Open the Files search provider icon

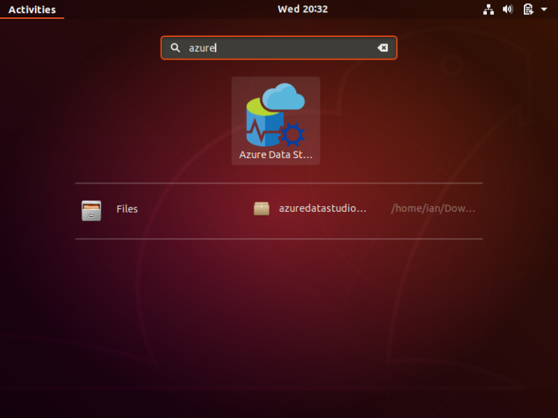coord(92,210)
